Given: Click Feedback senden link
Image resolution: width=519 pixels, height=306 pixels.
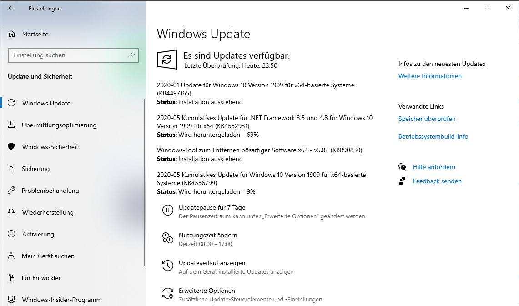Looking at the screenshot, I should click(x=437, y=181).
